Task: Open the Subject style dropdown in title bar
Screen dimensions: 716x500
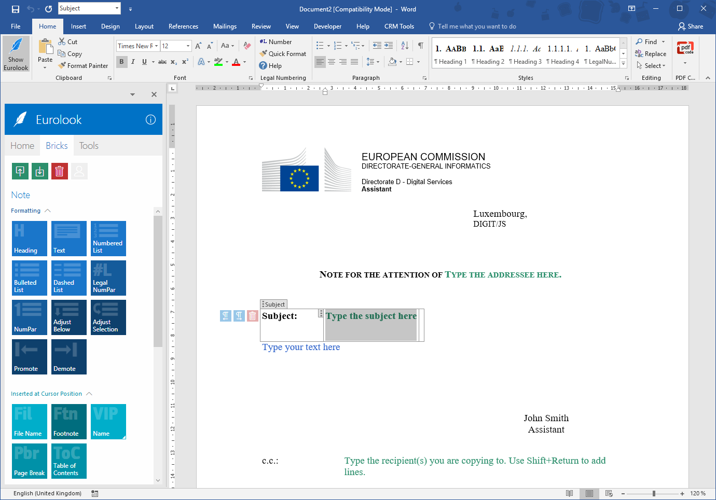Action: coord(117,8)
